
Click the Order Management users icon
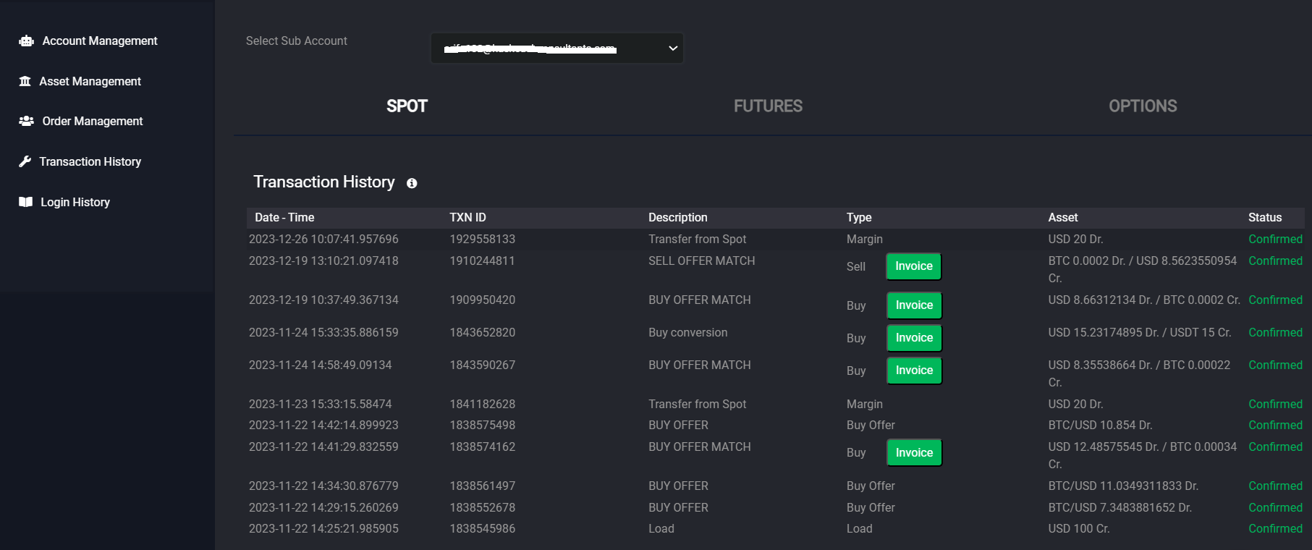coord(26,121)
